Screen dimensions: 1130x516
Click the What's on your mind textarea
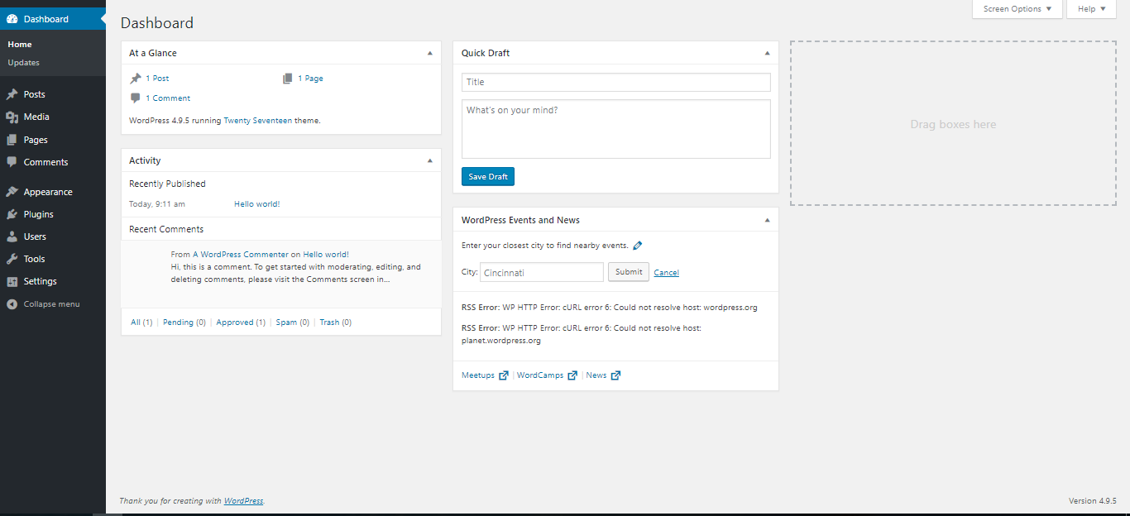point(615,129)
